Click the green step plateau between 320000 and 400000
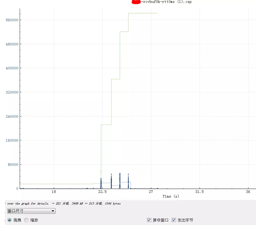The image size is (256, 225). (116, 79)
